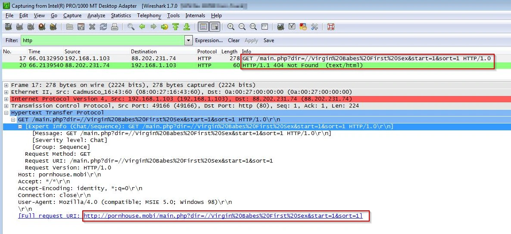Jump to the first packet

176,27
